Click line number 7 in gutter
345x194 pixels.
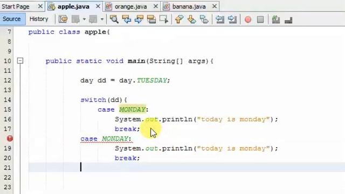9,32
